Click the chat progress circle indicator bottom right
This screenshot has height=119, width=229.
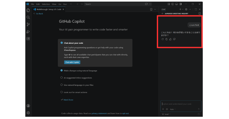coord(198,114)
